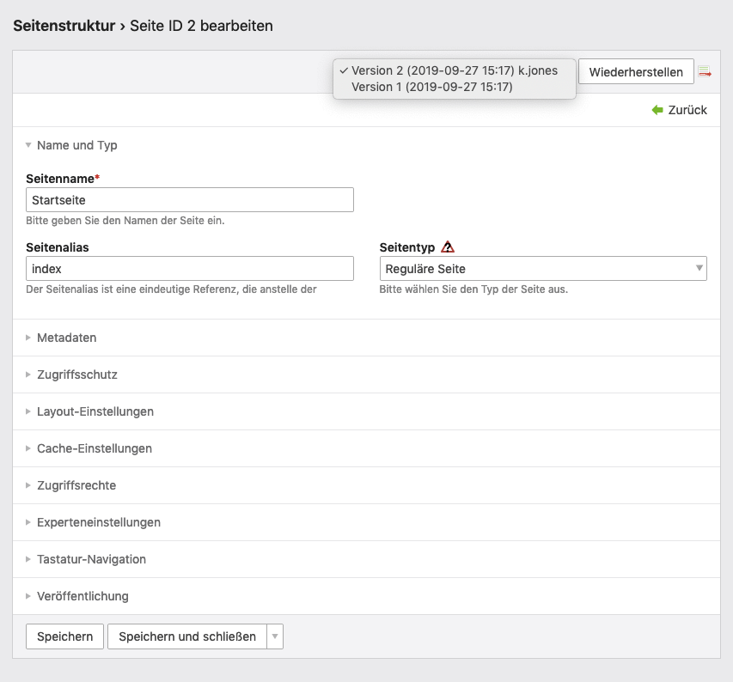Click the Wiederherstellen button

[636, 71]
